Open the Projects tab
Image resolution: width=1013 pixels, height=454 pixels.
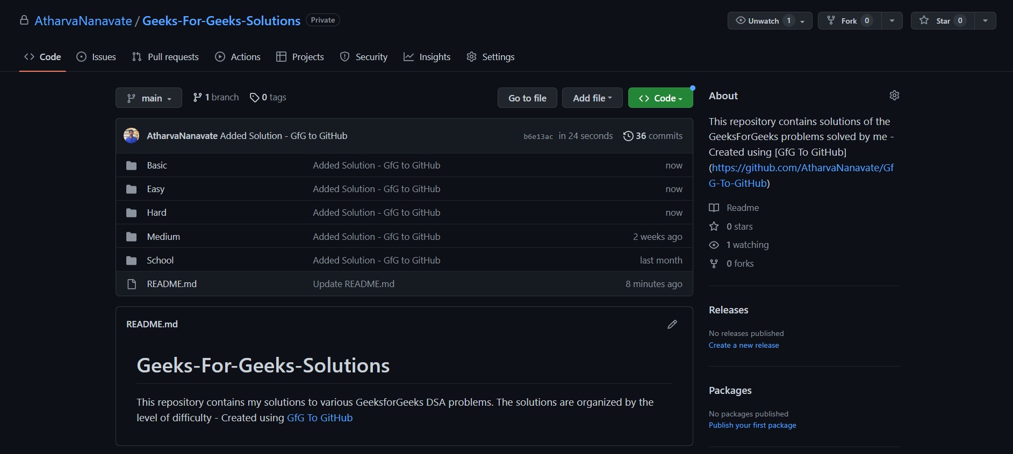[300, 57]
